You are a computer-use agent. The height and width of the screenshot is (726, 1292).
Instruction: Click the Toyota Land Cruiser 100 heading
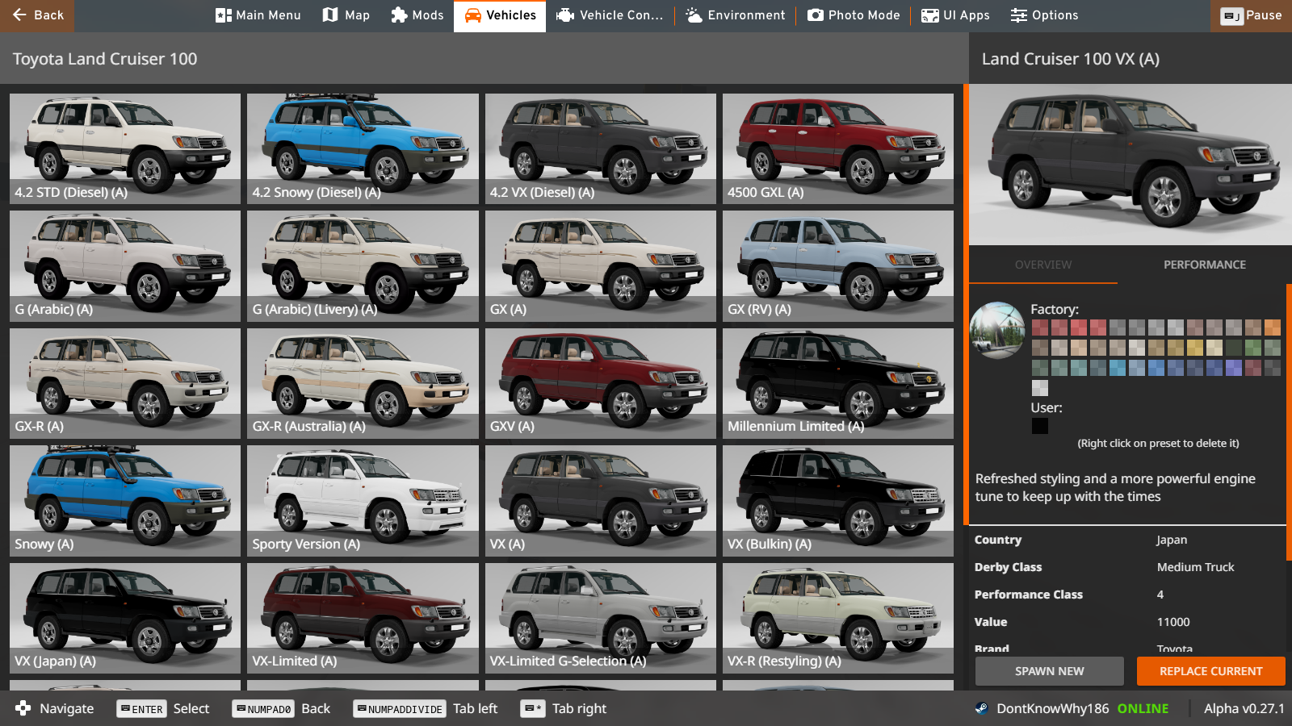[x=105, y=59]
